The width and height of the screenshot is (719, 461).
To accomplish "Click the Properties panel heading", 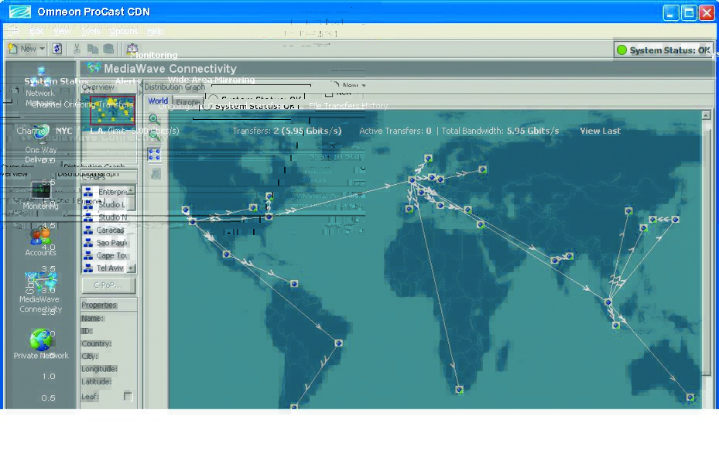I will pyautogui.click(x=99, y=305).
